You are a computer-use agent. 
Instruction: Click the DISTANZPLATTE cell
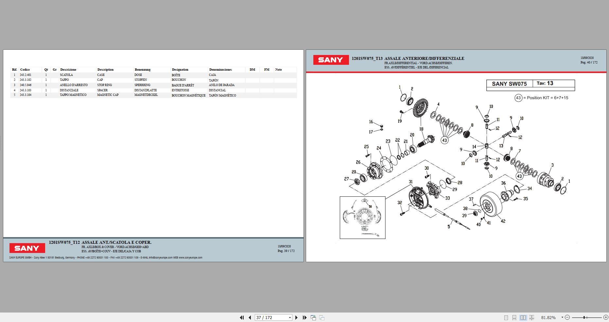tap(146, 90)
